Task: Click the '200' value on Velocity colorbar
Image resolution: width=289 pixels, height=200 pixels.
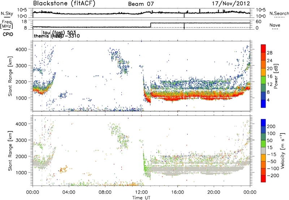Action: click(271, 126)
